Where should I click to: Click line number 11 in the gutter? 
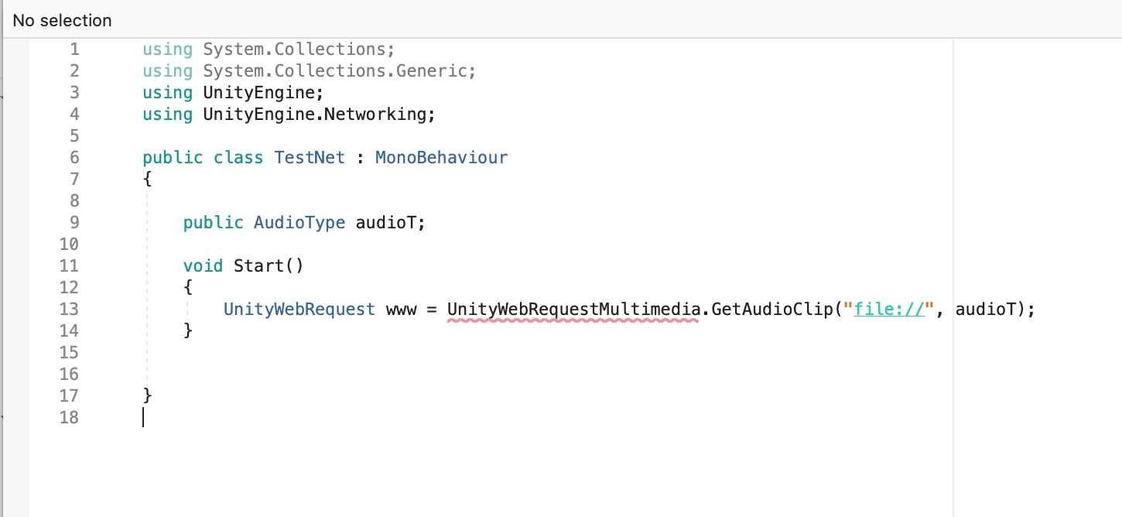69,266
